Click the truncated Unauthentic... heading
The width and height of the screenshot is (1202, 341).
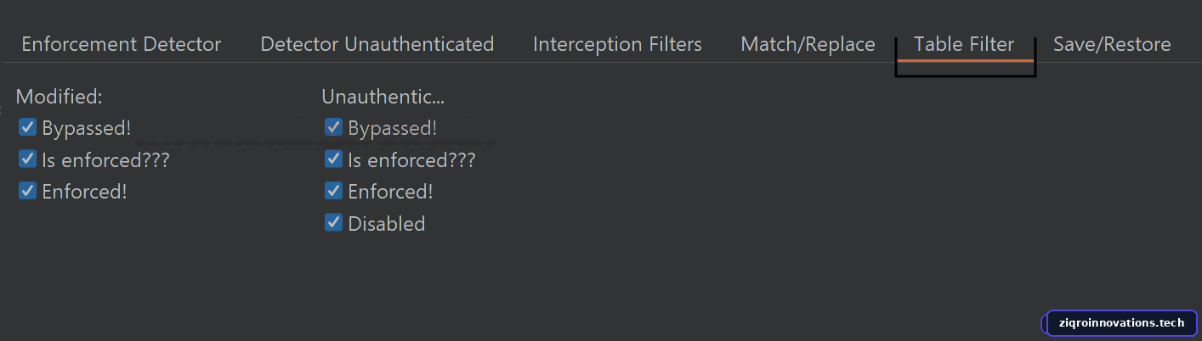click(x=383, y=97)
